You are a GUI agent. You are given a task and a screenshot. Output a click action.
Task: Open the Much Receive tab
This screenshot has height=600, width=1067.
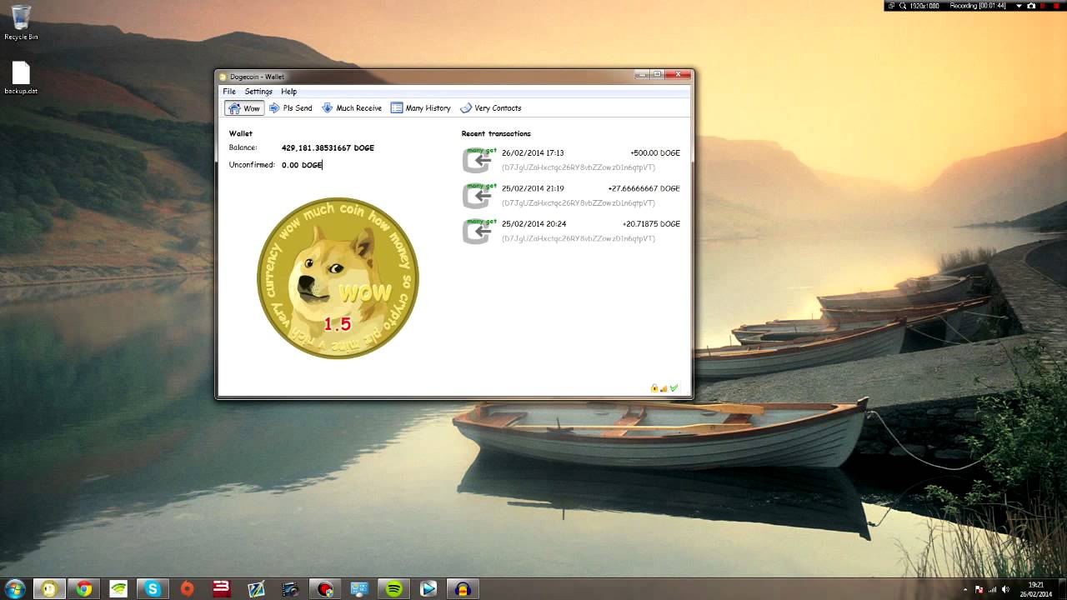(x=351, y=108)
